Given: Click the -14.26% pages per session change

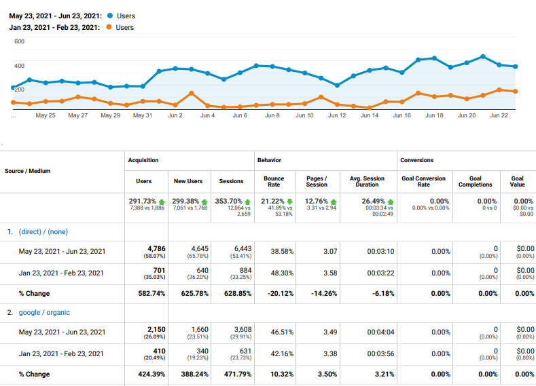Looking at the screenshot, I should (324, 294).
